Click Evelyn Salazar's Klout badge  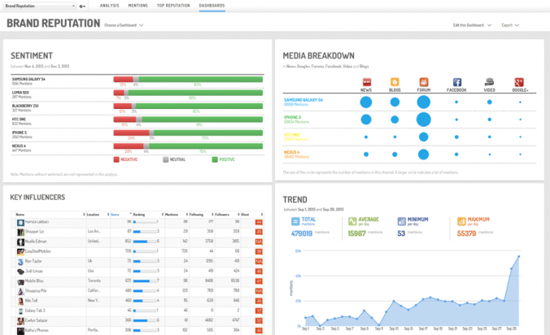[x=259, y=320]
